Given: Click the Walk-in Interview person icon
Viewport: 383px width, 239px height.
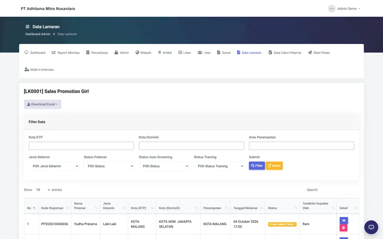Looking at the screenshot, I should point(27,69).
